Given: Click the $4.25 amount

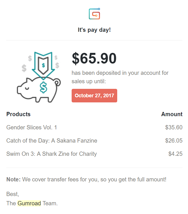Looking at the screenshot, I should click(175, 154).
